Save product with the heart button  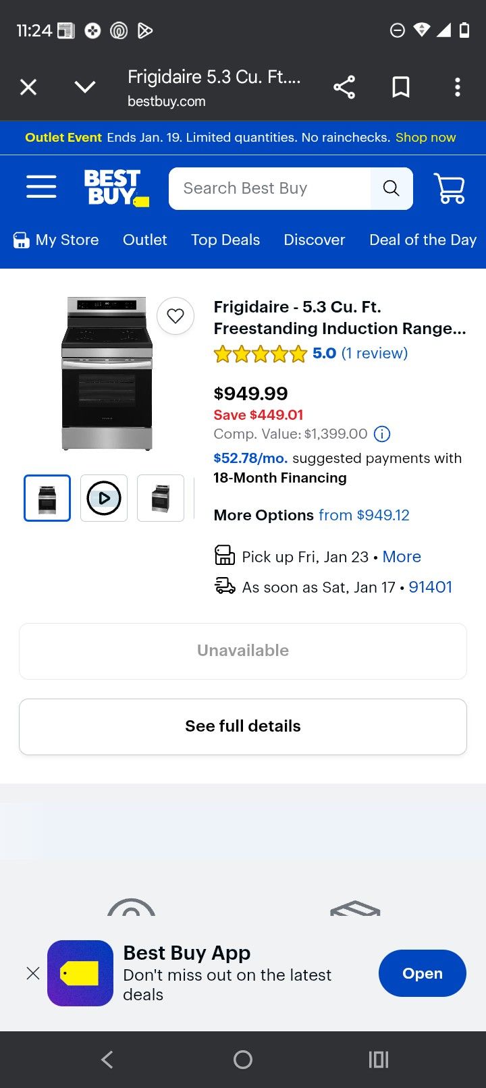coord(175,315)
